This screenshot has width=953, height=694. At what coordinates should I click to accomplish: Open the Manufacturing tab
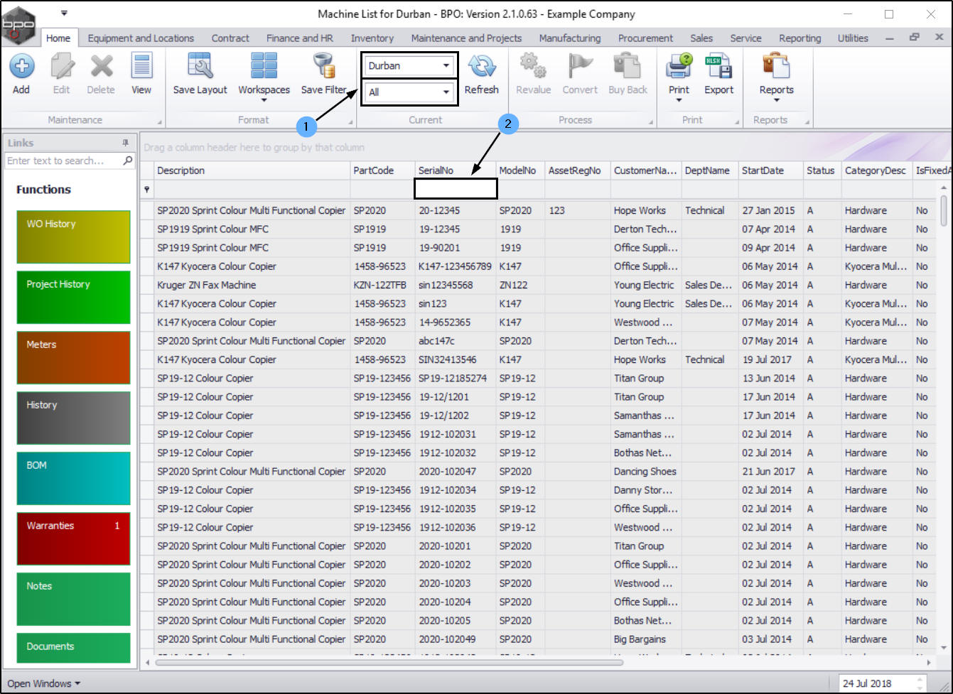(569, 38)
